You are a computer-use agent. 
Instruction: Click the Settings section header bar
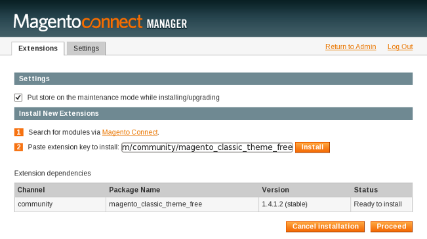click(x=214, y=79)
